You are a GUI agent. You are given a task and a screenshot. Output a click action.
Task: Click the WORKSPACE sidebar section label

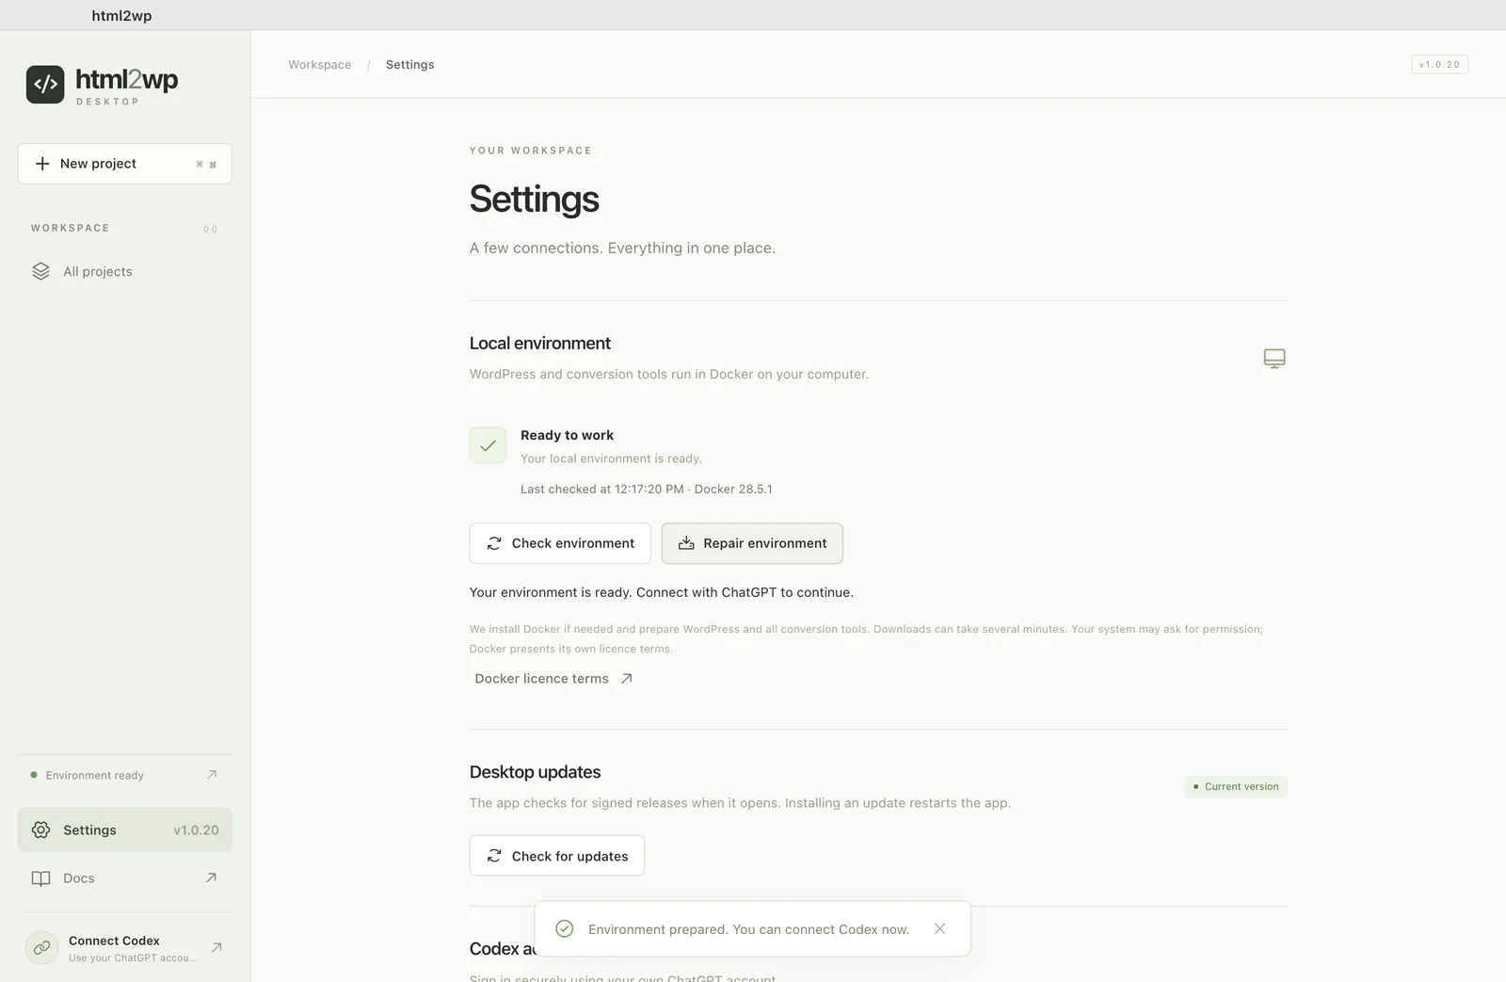point(70,228)
